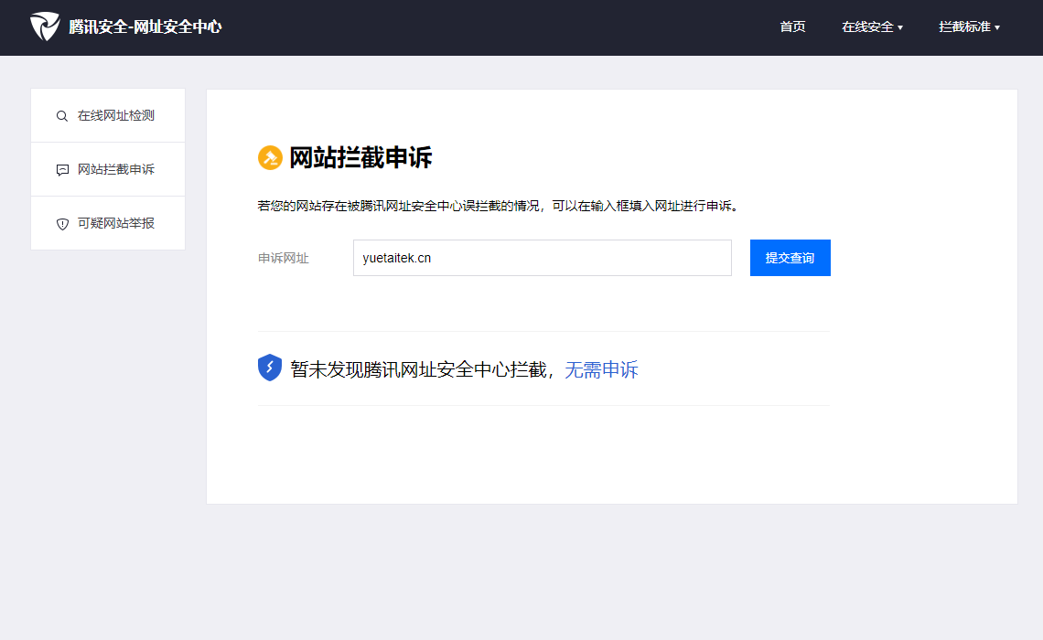
Task: Click the 暂未发现腾讯网址安全中心拦截 result text
Action: tap(418, 369)
